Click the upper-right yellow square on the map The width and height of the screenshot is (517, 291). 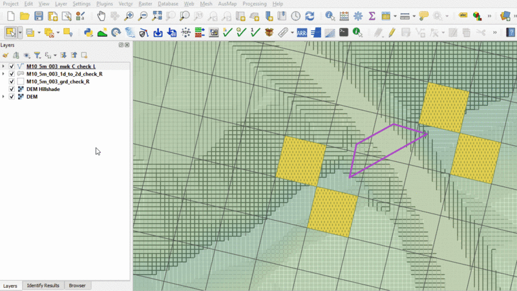443,106
